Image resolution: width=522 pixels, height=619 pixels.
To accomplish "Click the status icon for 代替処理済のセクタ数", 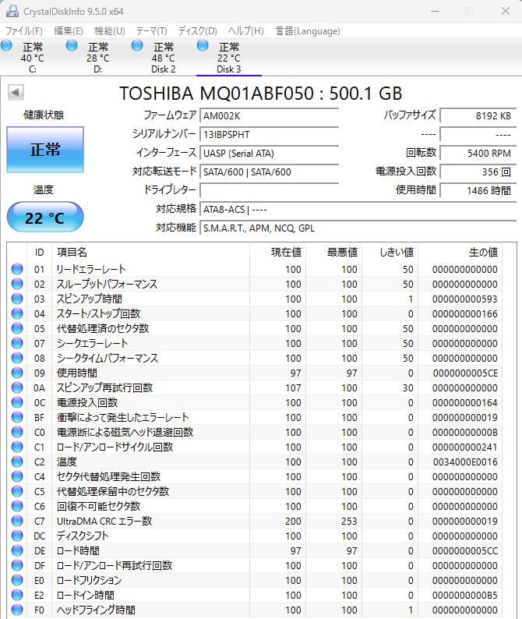I will tap(17, 328).
